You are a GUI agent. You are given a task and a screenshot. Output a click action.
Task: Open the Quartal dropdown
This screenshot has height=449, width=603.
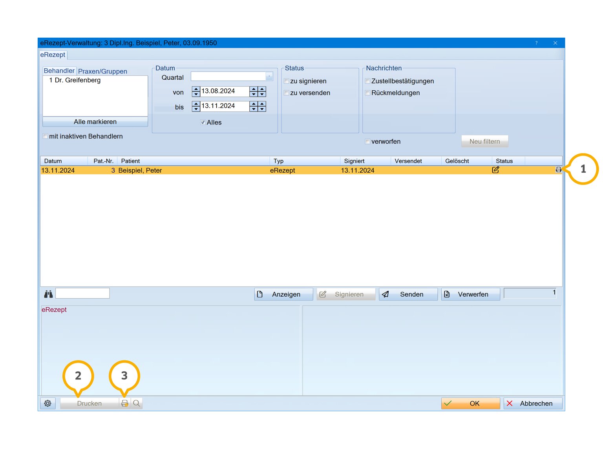(x=269, y=77)
